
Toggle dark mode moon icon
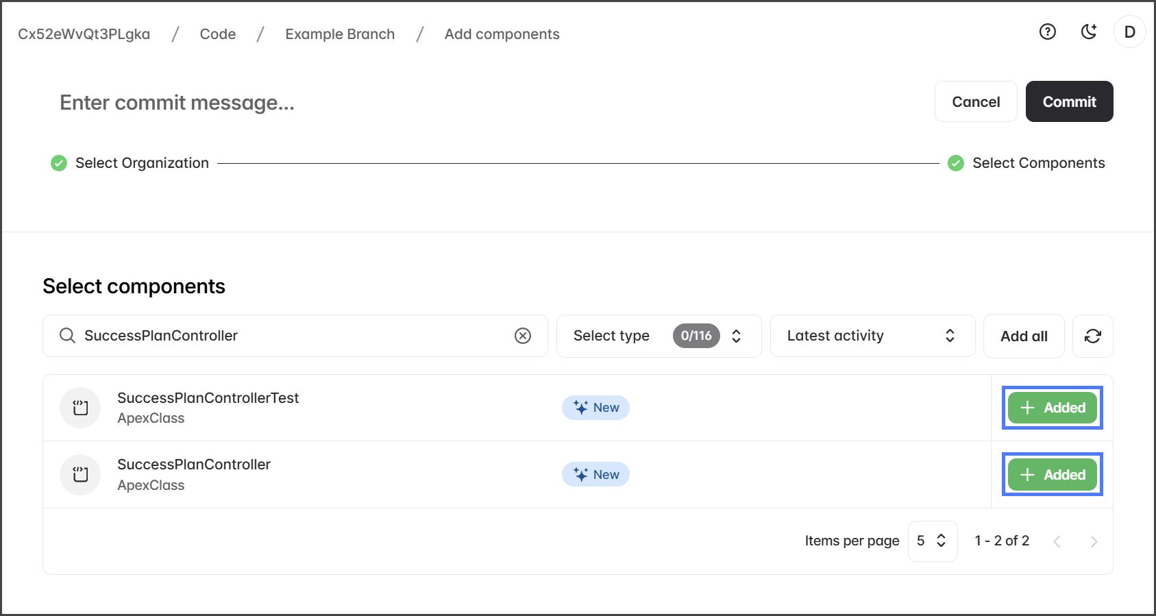click(1088, 32)
